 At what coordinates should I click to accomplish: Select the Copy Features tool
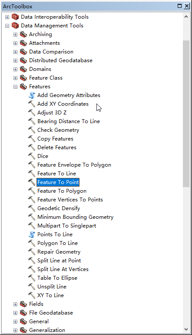(x=55, y=139)
